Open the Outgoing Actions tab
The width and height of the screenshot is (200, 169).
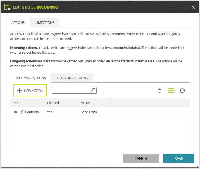coord(72,78)
